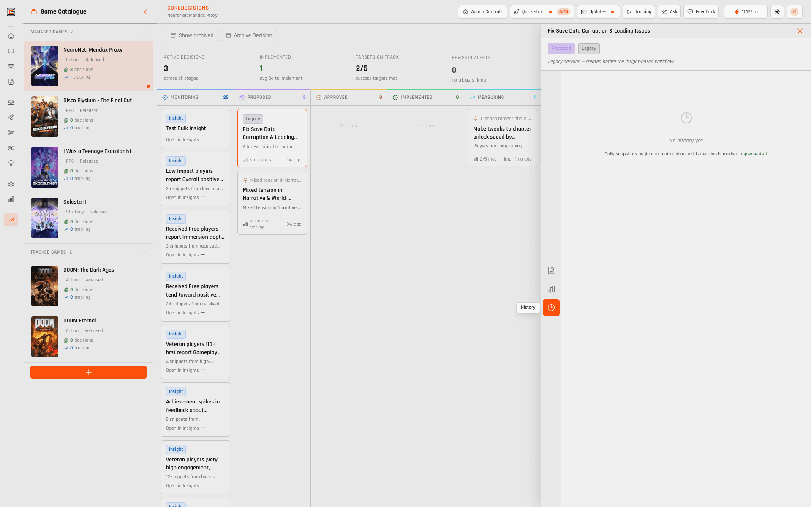Open Admin Controls
This screenshot has width=811, height=507.
[482, 12]
